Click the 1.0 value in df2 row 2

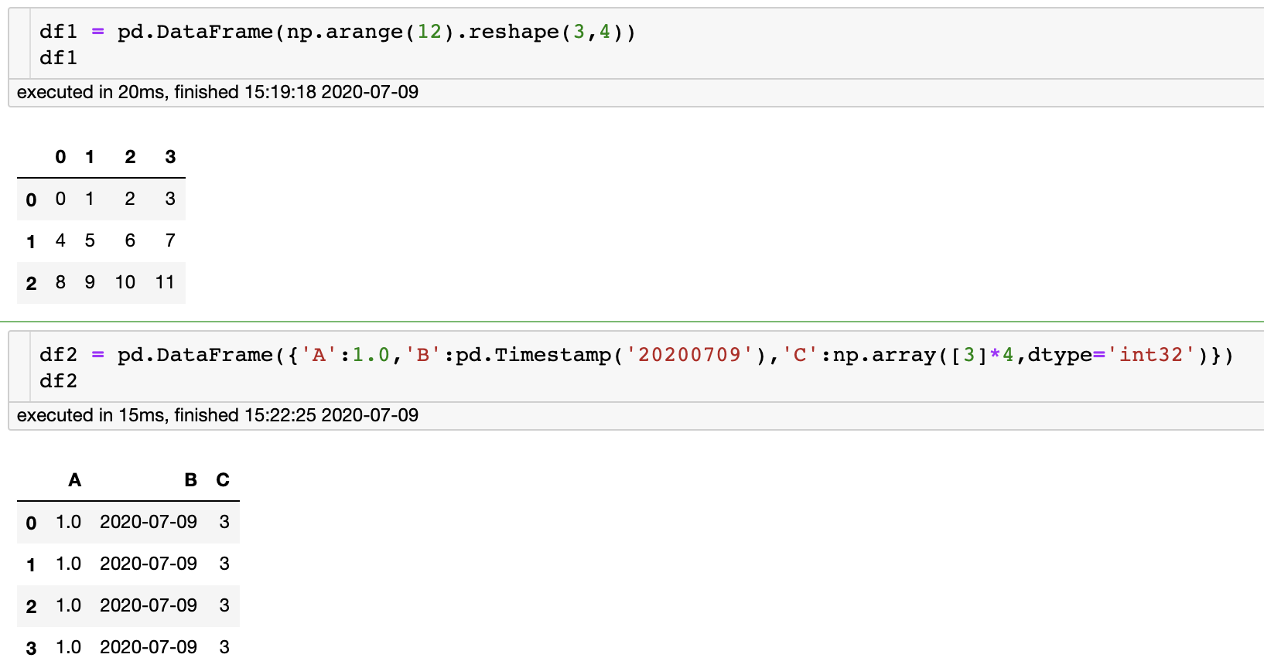pos(68,605)
